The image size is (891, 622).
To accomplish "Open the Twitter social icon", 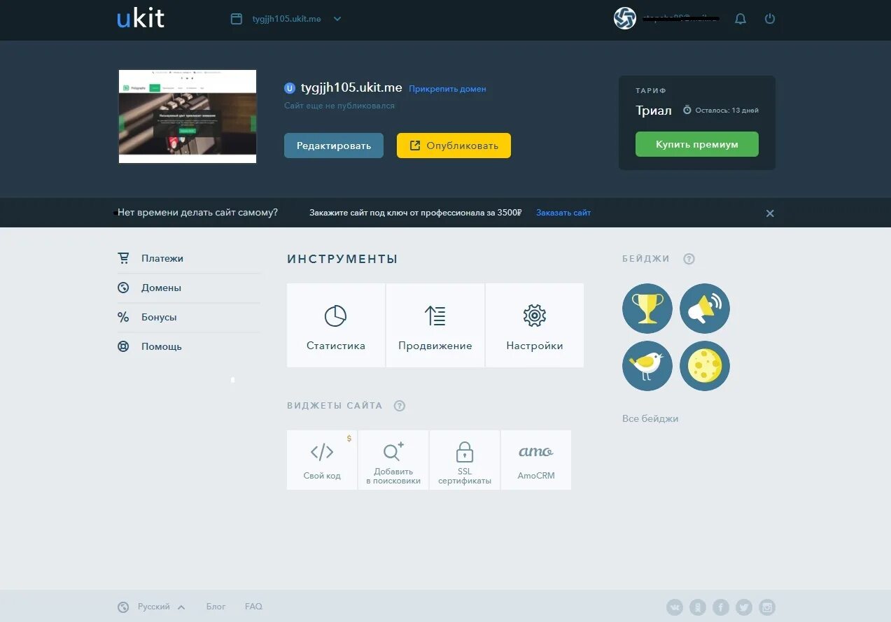I will tap(744, 607).
